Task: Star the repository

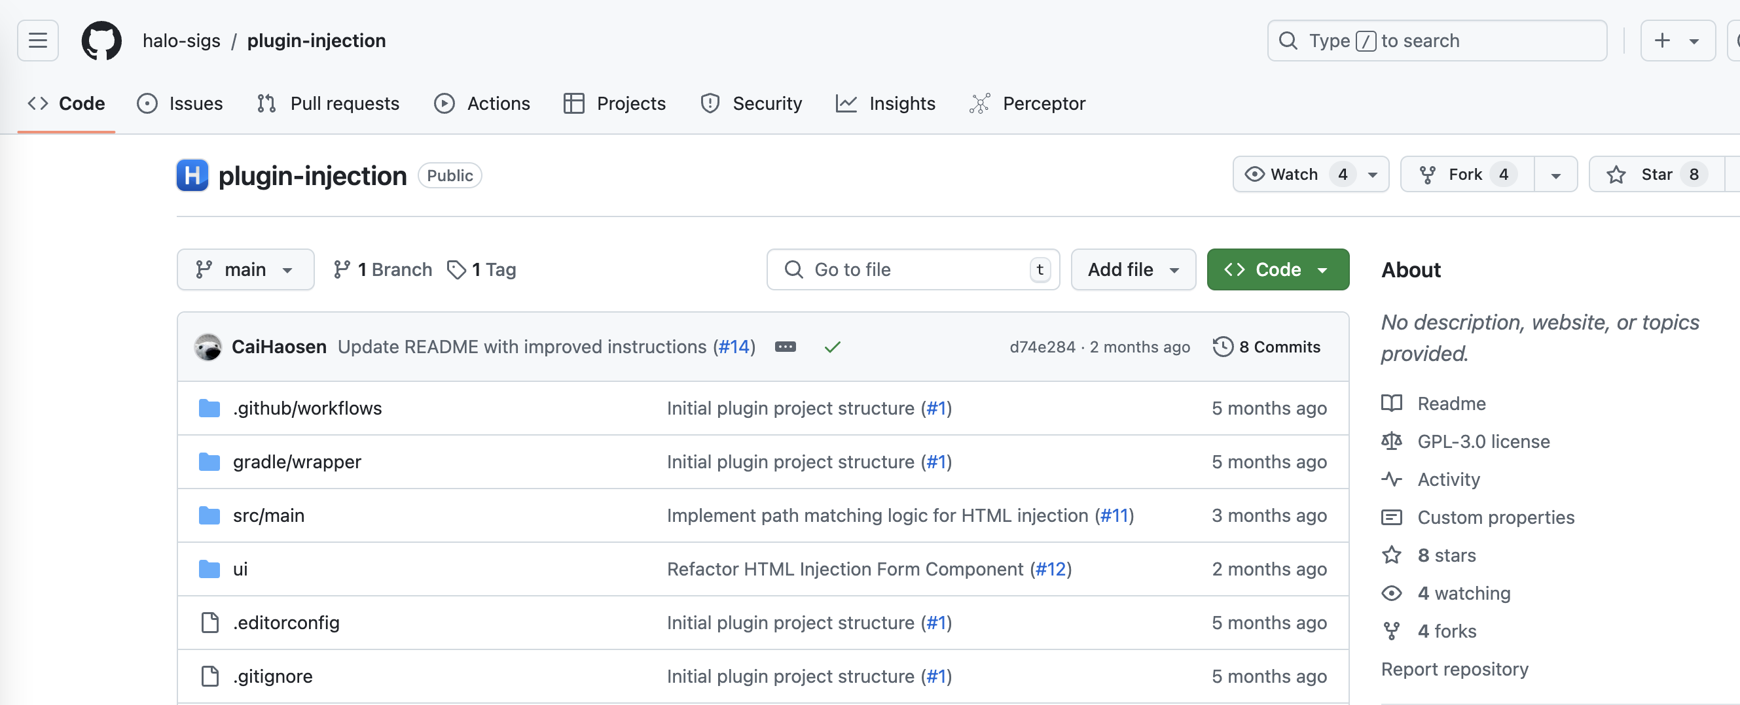Action: pyautogui.click(x=1656, y=174)
